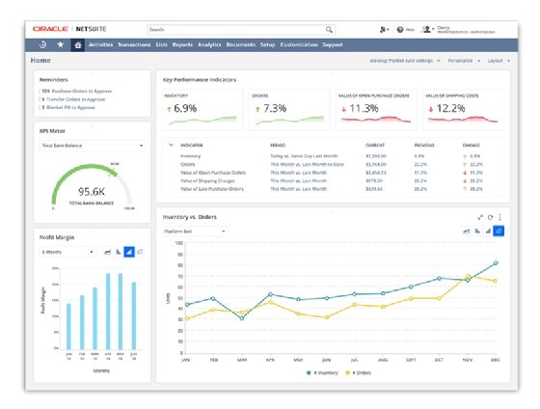Viewport: 540px width, 409px height.
Task: Click the NOV orders data point
Action: (x=468, y=276)
